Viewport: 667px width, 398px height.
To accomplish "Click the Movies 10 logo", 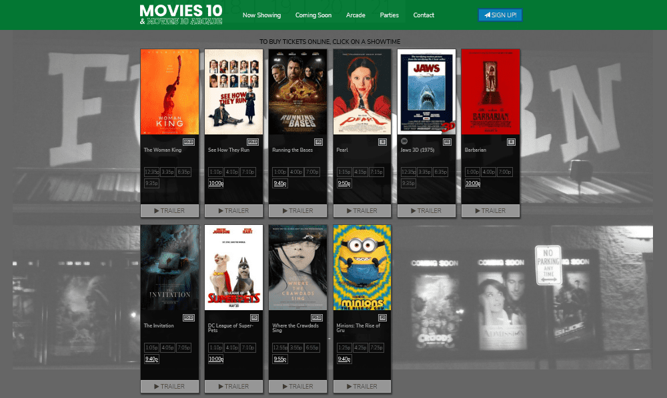I will click(181, 15).
